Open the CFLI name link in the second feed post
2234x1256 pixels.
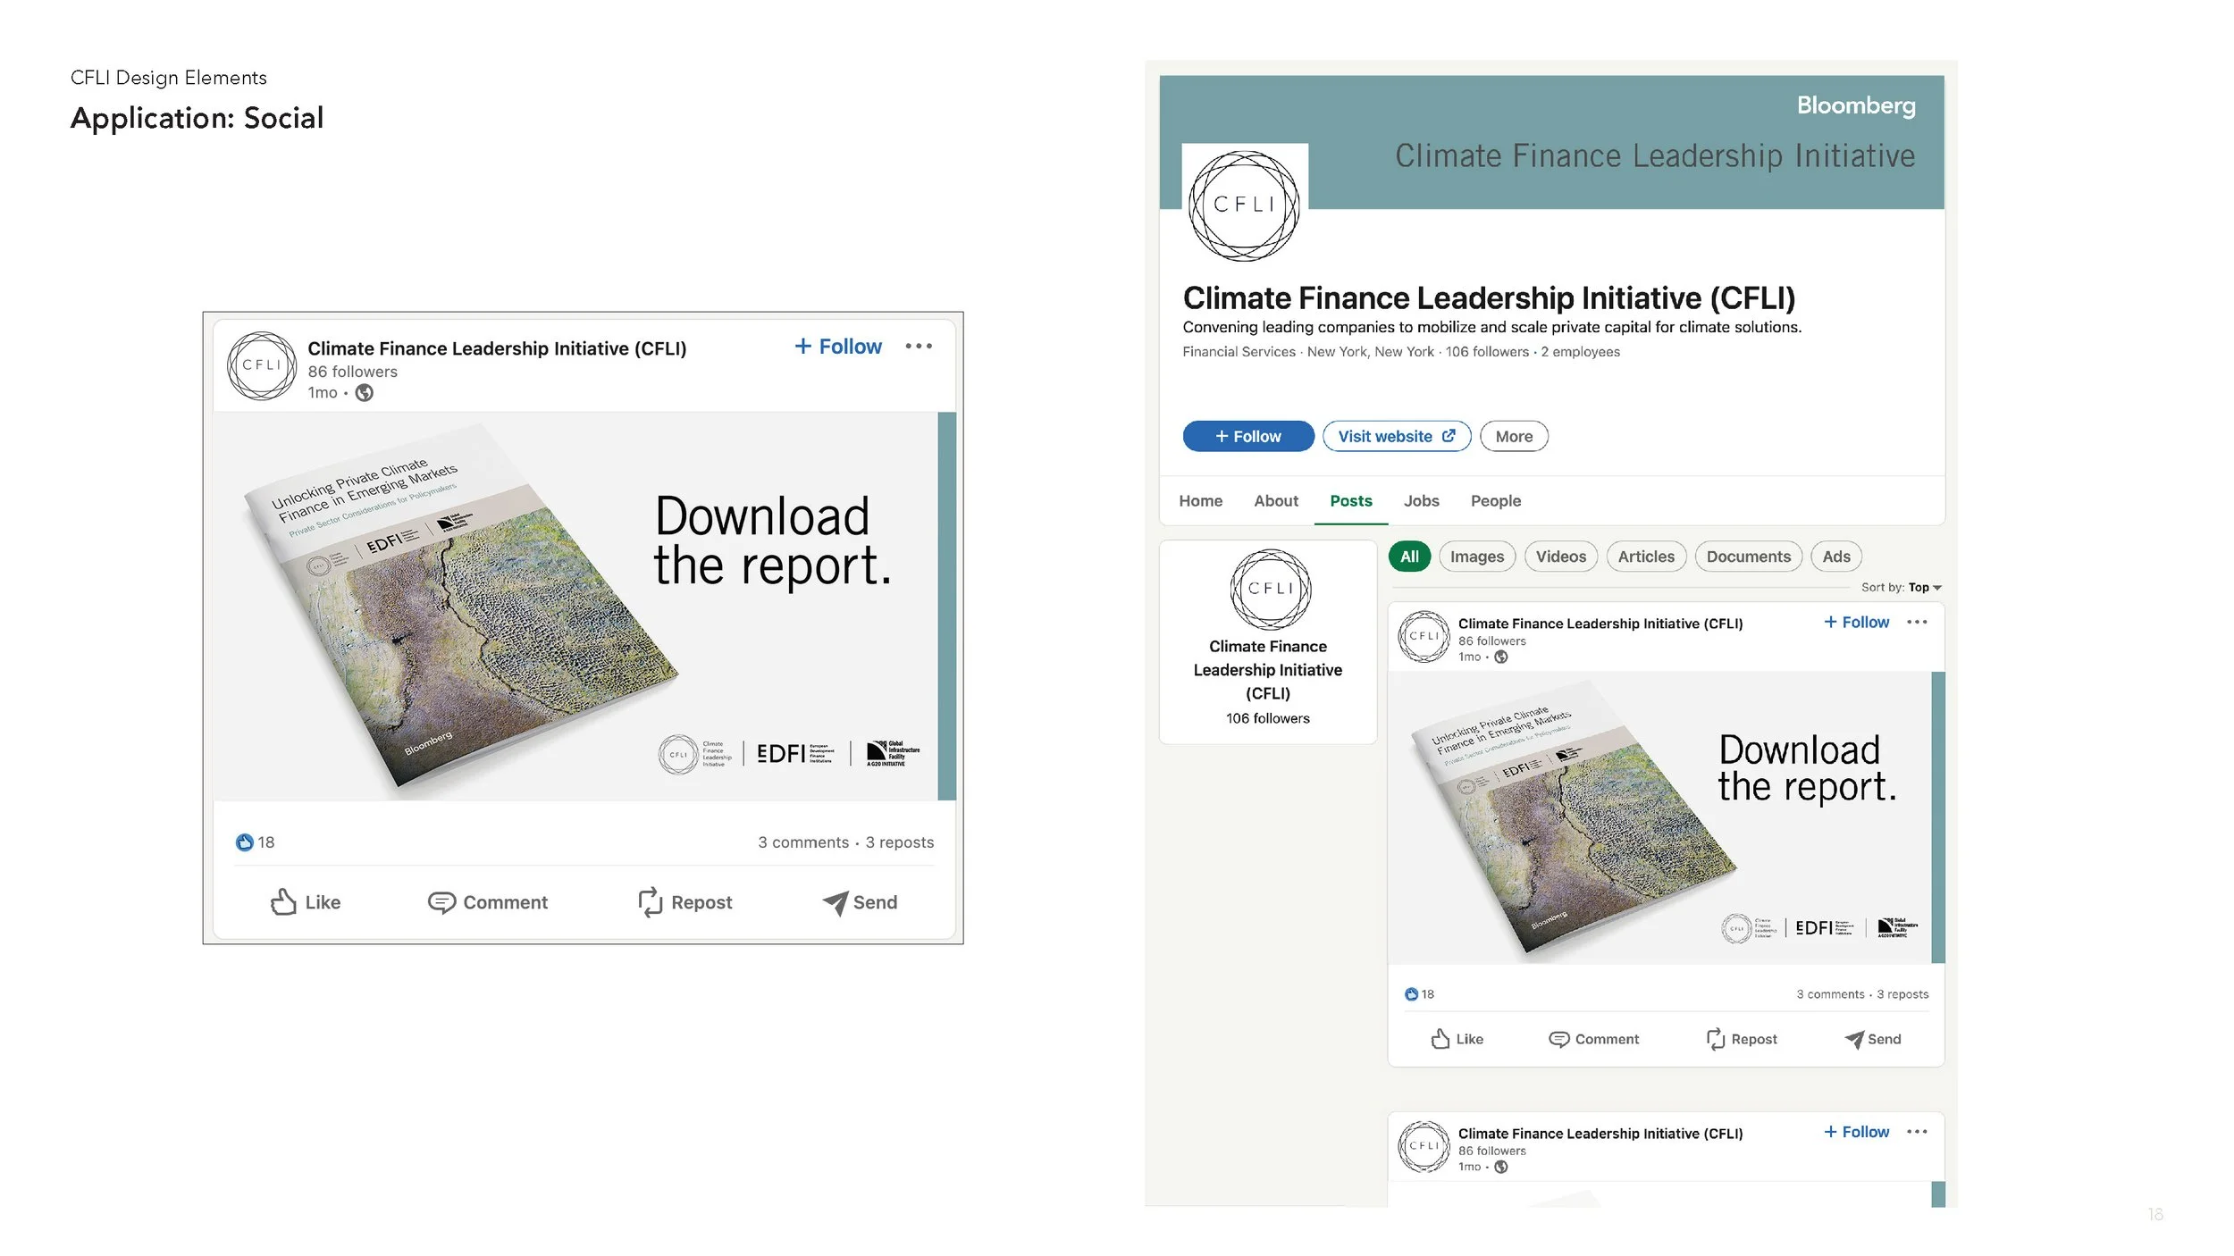pyautogui.click(x=1600, y=1134)
